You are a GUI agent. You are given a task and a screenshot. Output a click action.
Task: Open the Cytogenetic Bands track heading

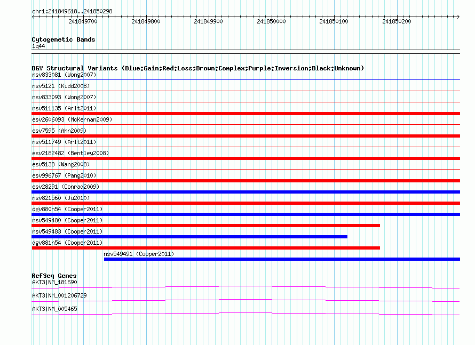[64, 39]
